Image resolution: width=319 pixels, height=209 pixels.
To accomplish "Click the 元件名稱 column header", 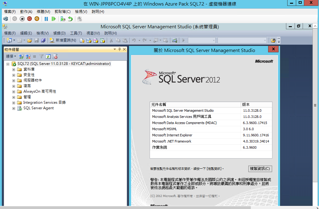I will coord(195,105).
